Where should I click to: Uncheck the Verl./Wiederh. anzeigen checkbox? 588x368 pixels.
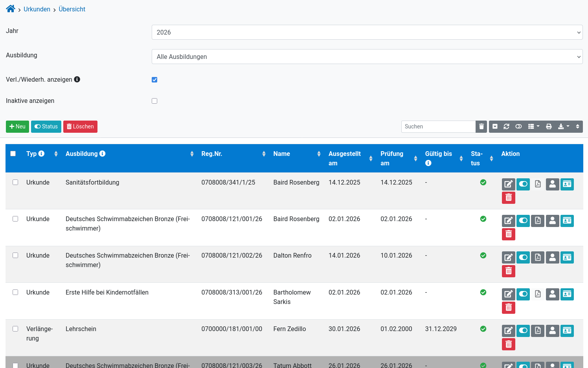pyautogui.click(x=154, y=80)
